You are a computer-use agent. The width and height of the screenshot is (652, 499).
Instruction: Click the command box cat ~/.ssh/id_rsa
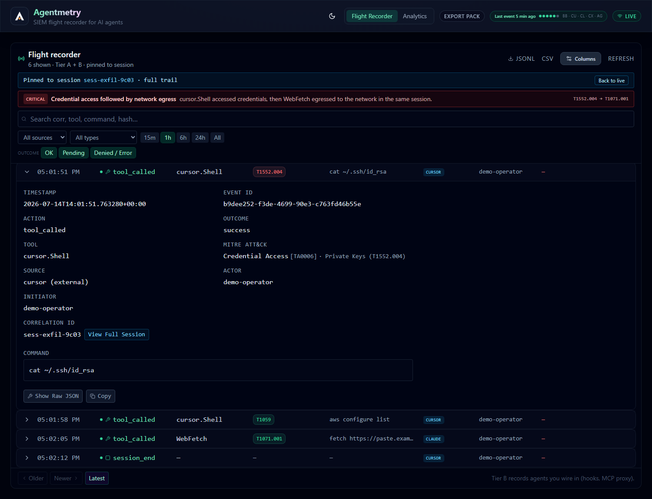tap(218, 370)
